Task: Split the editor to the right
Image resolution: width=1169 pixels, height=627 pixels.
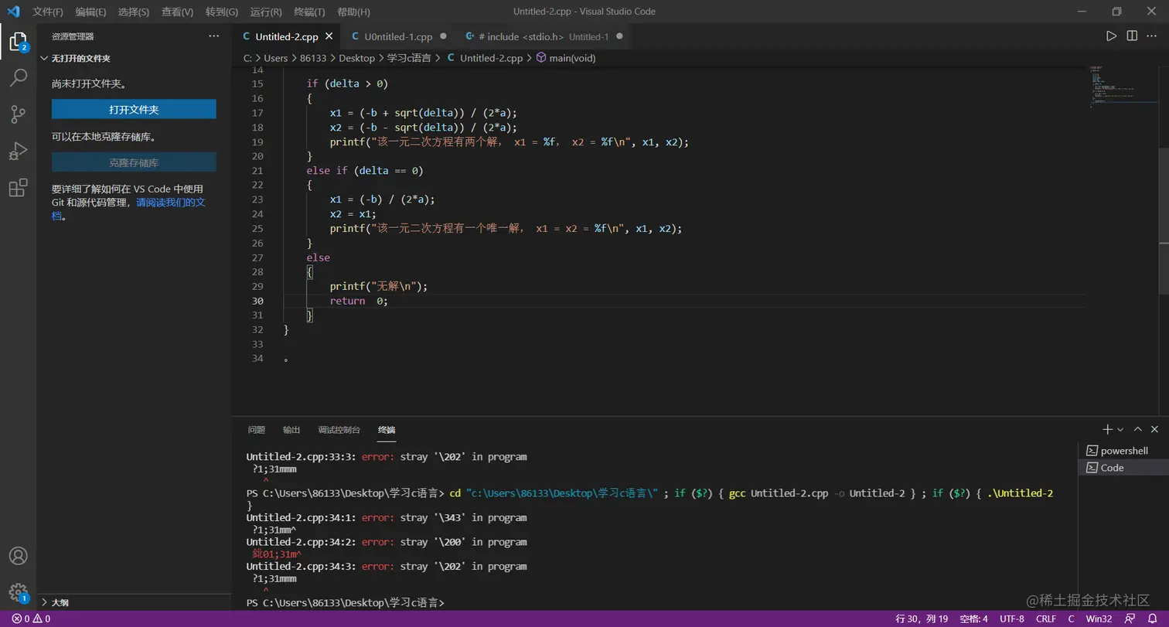Action: (x=1132, y=36)
